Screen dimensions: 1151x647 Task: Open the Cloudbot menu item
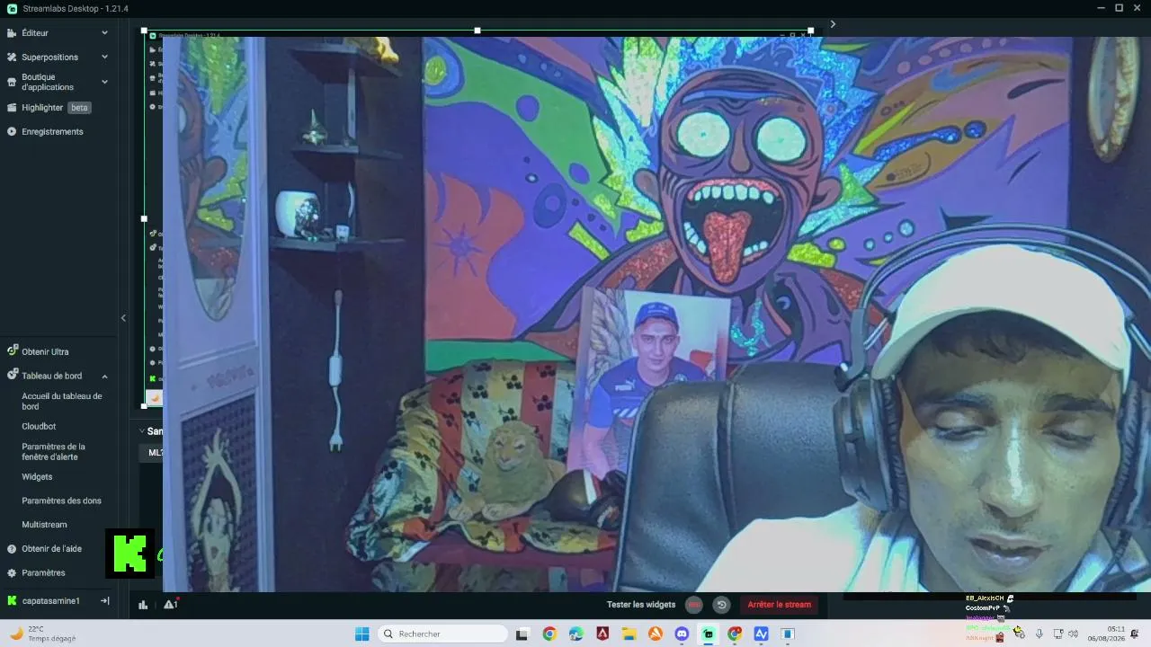point(39,426)
